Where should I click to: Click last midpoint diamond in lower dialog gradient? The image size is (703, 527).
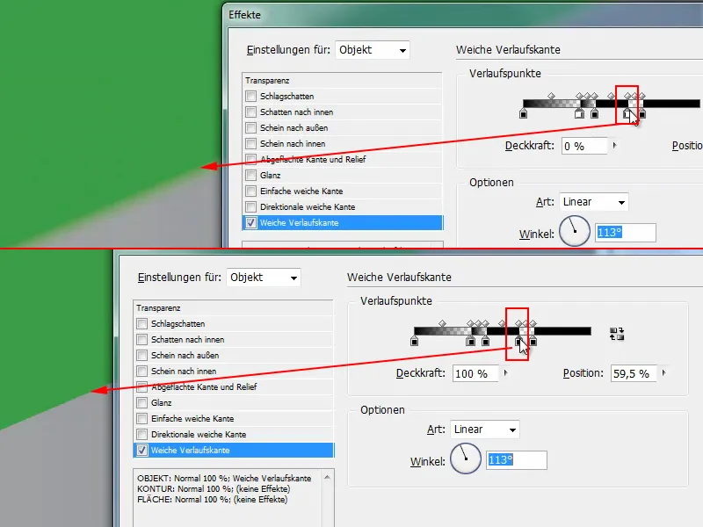point(533,323)
